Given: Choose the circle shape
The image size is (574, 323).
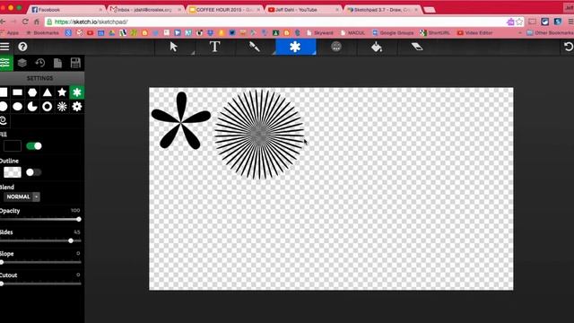Looking at the screenshot, I should [x=4, y=107].
